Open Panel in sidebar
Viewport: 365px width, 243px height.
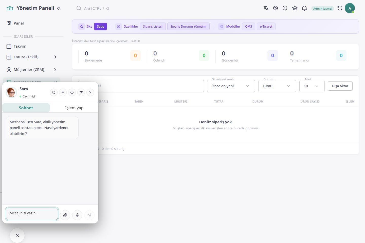[32, 23]
